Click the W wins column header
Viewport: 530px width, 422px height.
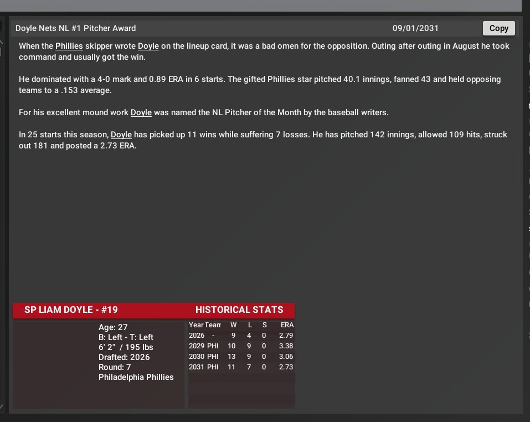(x=233, y=325)
